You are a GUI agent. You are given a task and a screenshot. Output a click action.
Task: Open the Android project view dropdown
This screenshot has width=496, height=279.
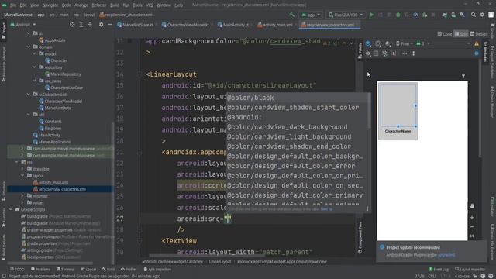coord(23,24)
